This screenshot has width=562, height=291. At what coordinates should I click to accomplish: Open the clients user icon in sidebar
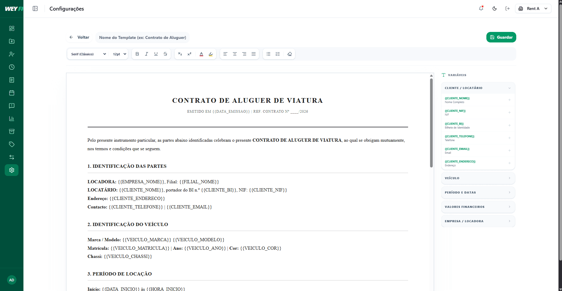point(12,54)
